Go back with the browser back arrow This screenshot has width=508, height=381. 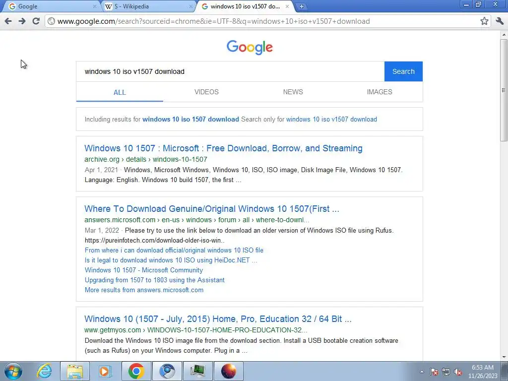point(8,21)
